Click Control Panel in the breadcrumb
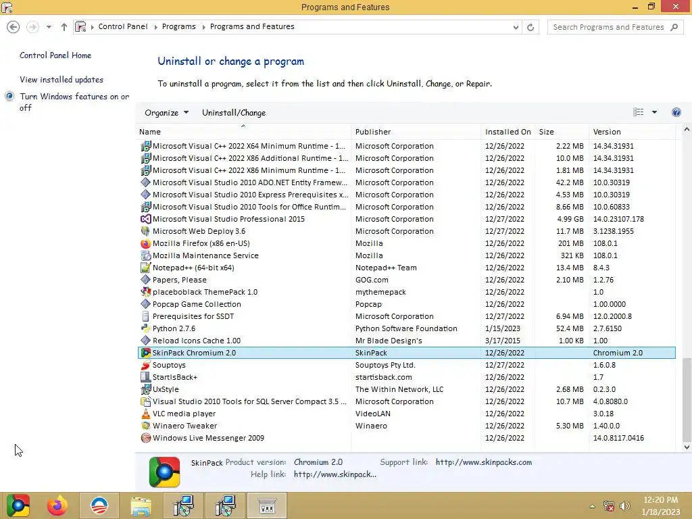The image size is (692, 519). point(123,26)
